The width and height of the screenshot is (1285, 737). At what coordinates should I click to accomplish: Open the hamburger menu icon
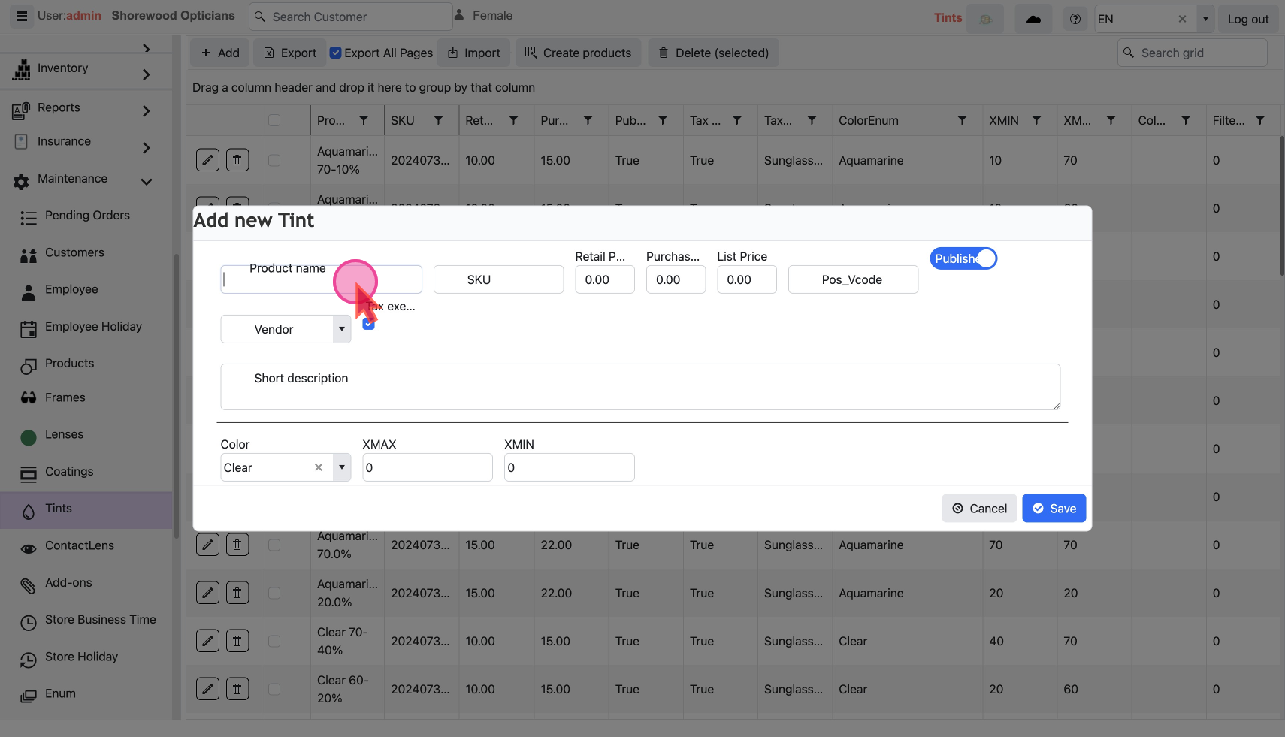pos(22,16)
